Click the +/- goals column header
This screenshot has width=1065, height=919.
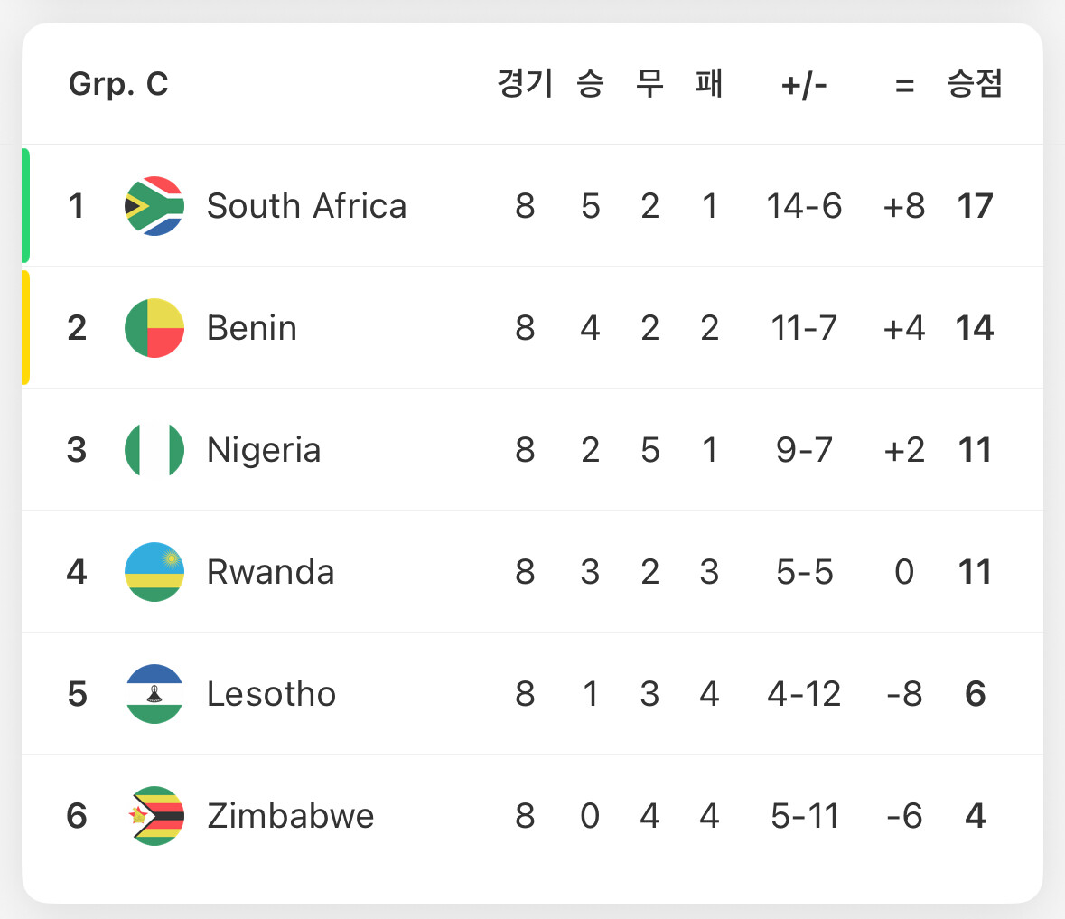click(x=804, y=85)
